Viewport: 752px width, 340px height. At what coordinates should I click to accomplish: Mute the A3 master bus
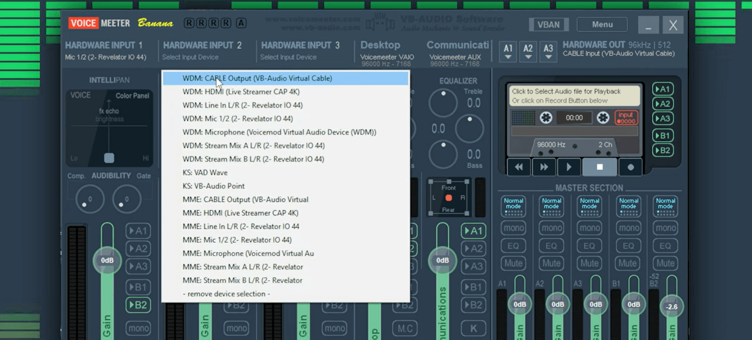(589, 263)
